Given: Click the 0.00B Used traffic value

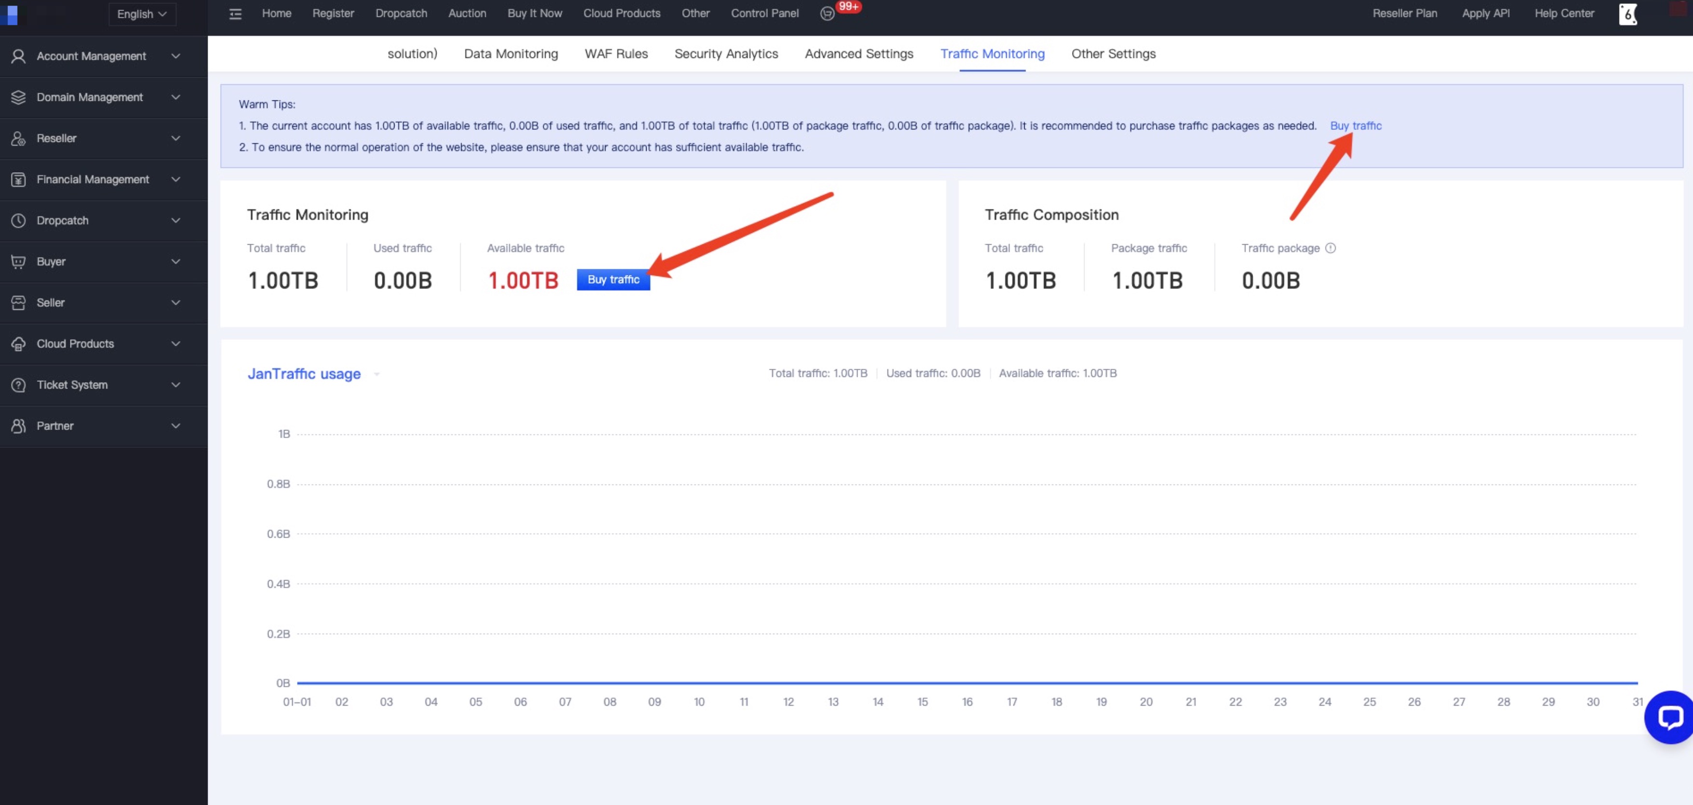Looking at the screenshot, I should [x=403, y=281].
